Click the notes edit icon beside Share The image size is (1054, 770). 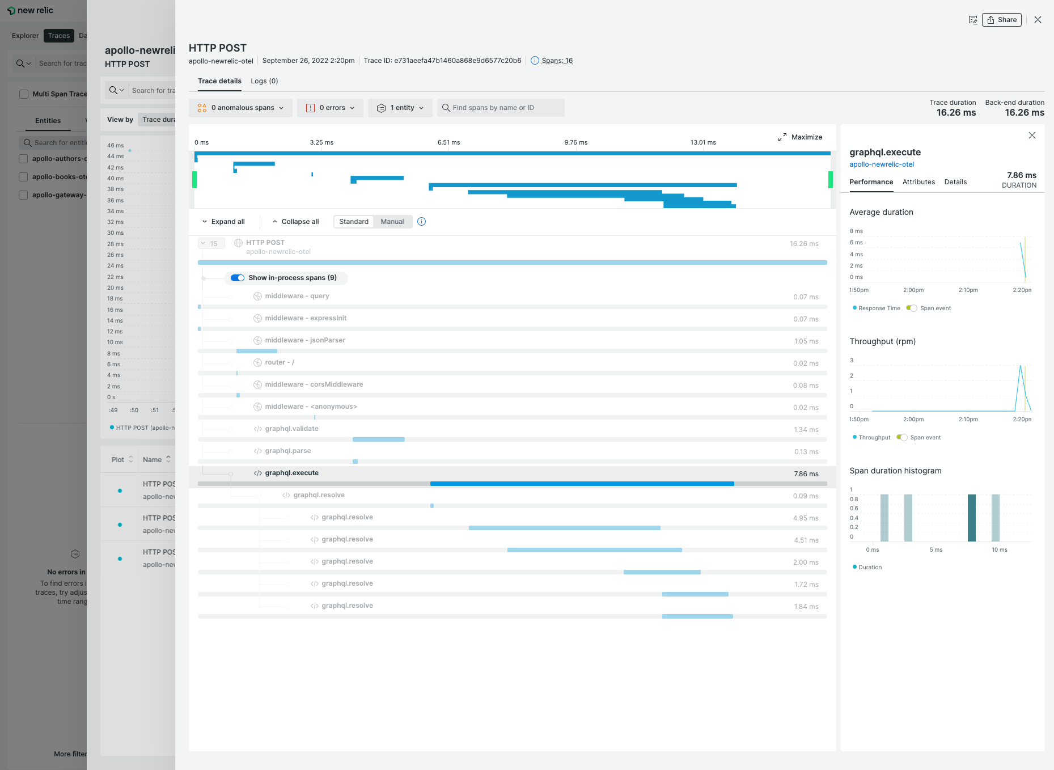tap(973, 19)
